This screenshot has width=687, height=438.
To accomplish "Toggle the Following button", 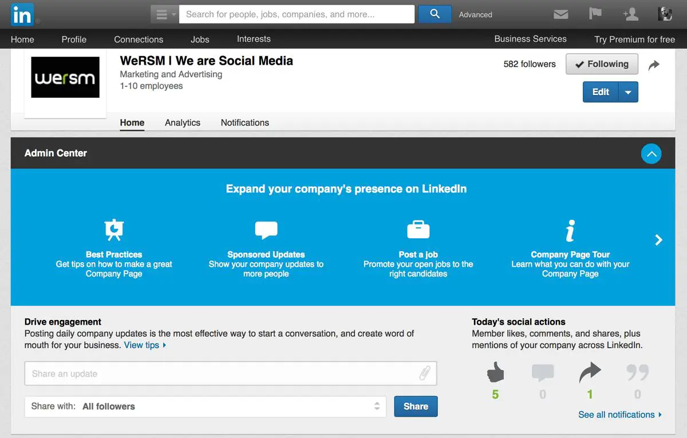I will click(602, 64).
